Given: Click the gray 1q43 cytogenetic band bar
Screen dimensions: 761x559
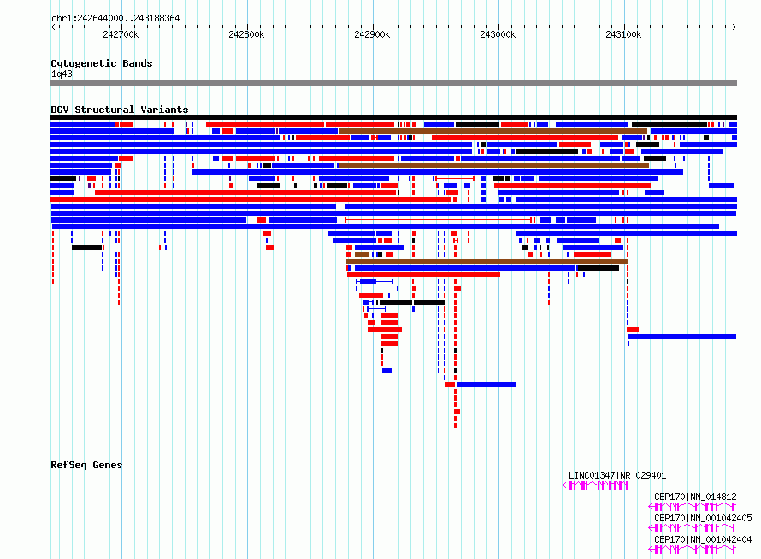Looking at the screenshot, I should pos(393,83).
